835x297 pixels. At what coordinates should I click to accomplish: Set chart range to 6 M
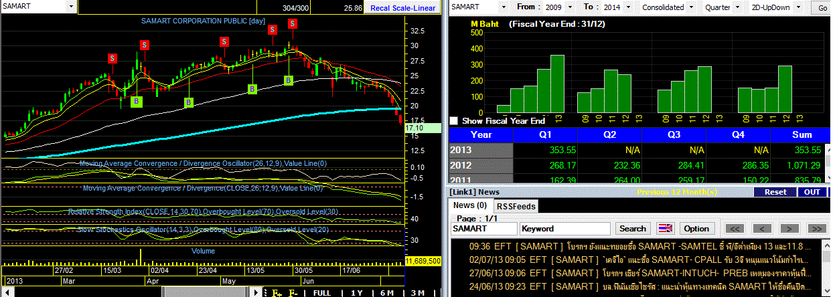[387, 292]
